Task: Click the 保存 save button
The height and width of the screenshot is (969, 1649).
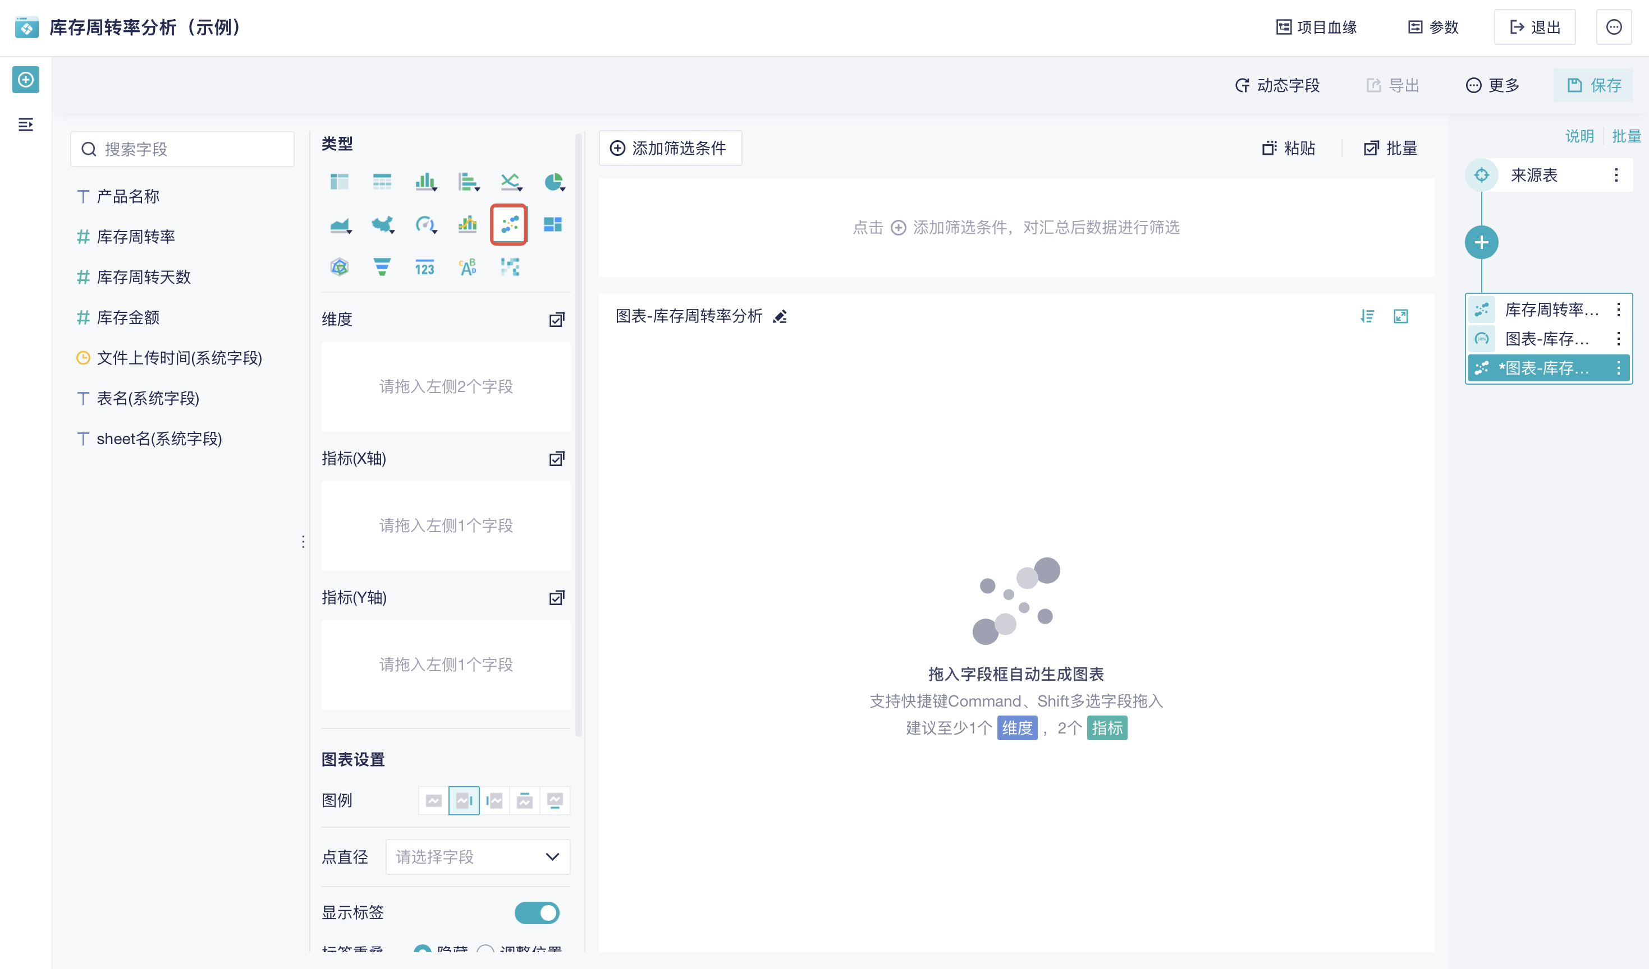Action: coord(1593,85)
